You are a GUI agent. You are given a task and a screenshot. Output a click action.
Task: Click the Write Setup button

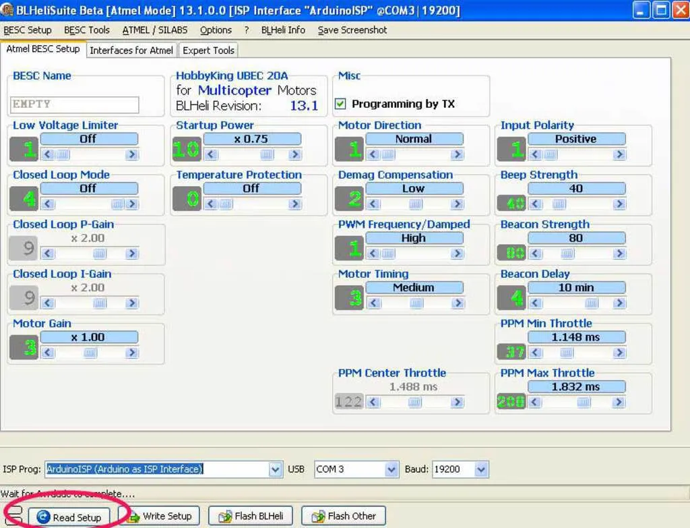pos(159,516)
